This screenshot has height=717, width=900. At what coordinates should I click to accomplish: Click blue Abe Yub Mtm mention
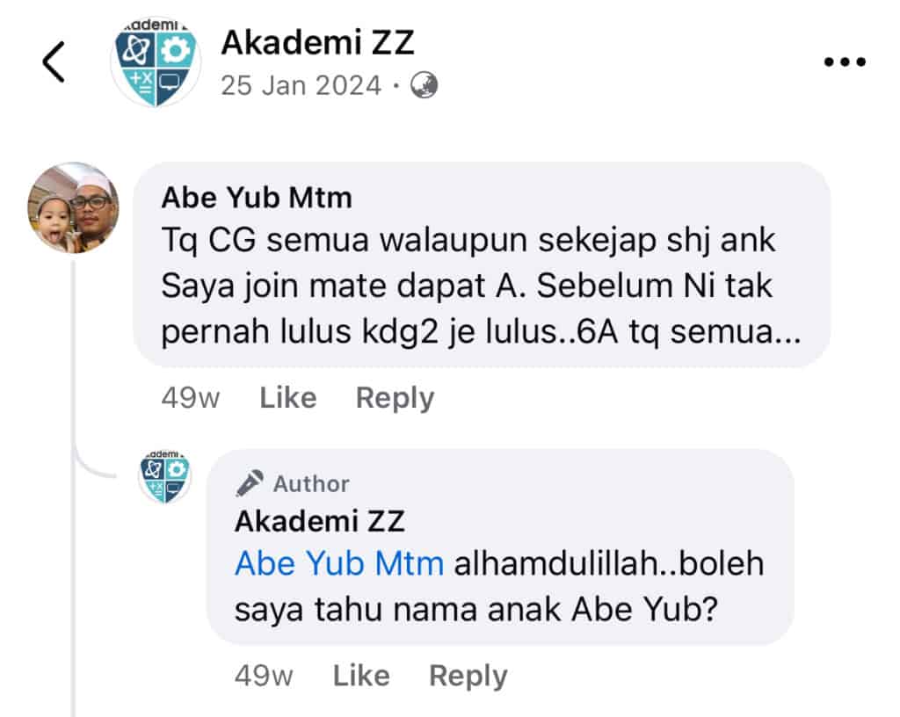[339, 563]
